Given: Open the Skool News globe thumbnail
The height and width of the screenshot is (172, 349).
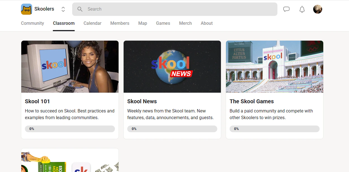Looking at the screenshot, I should click(x=172, y=67).
